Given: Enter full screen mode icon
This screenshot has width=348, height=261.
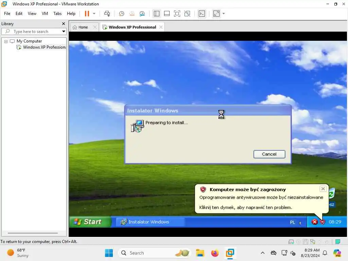Looking at the screenshot, I should coord(177,14).
